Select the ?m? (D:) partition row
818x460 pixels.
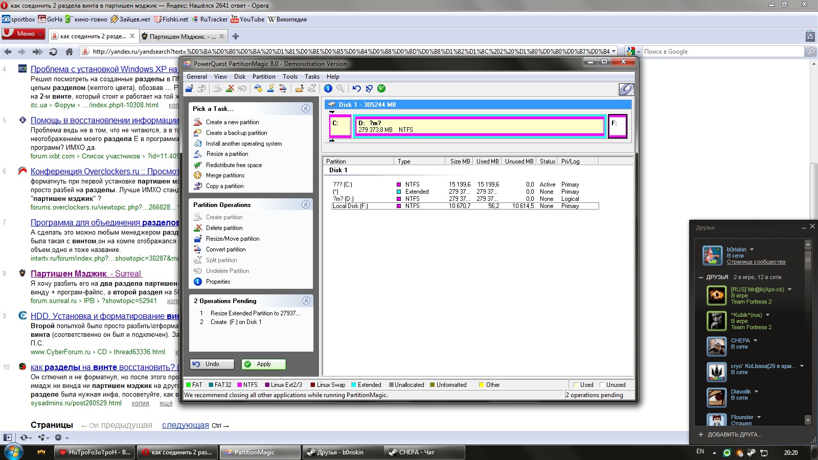[x=465, y=199]
